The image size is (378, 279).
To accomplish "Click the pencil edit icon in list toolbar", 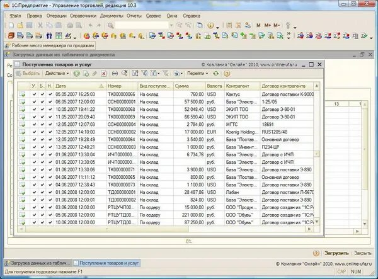I will tap(94, 74).
